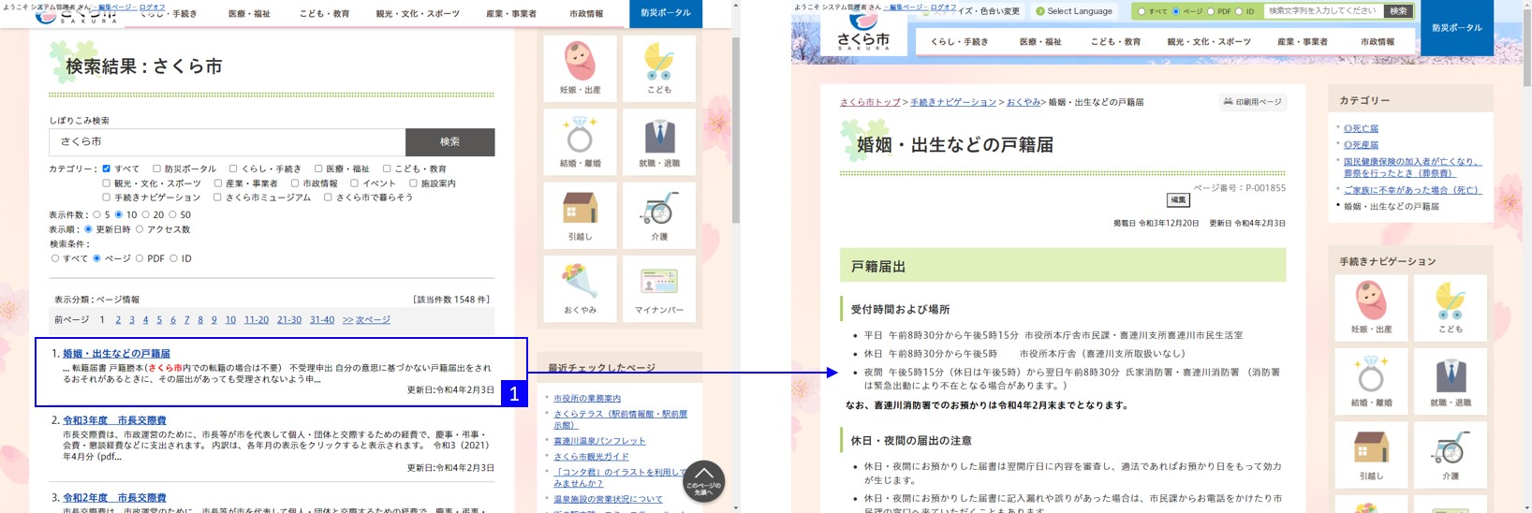Screen dimensions: 1532x513
Task: Open 妊娠・出産 icon in right article pane
Action: point(1371,308)
